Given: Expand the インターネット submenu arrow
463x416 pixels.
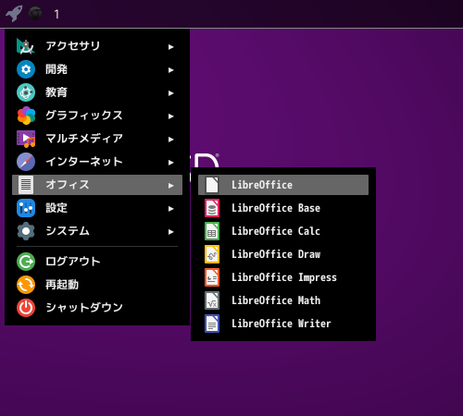Looking at the screenshot, I should (170, 163).
